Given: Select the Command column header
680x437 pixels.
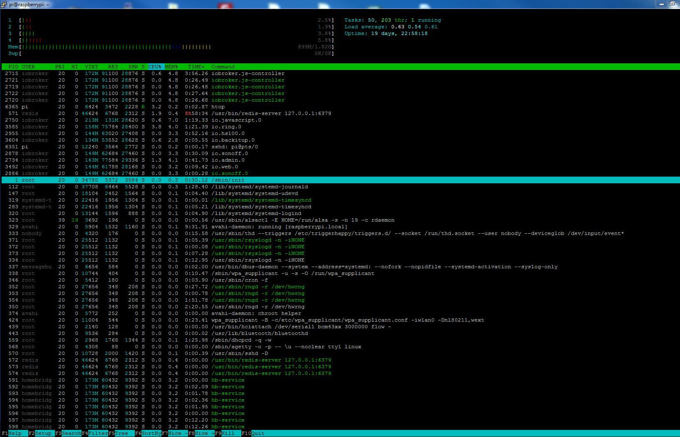Looking at the screenshot, I should 223,67.
